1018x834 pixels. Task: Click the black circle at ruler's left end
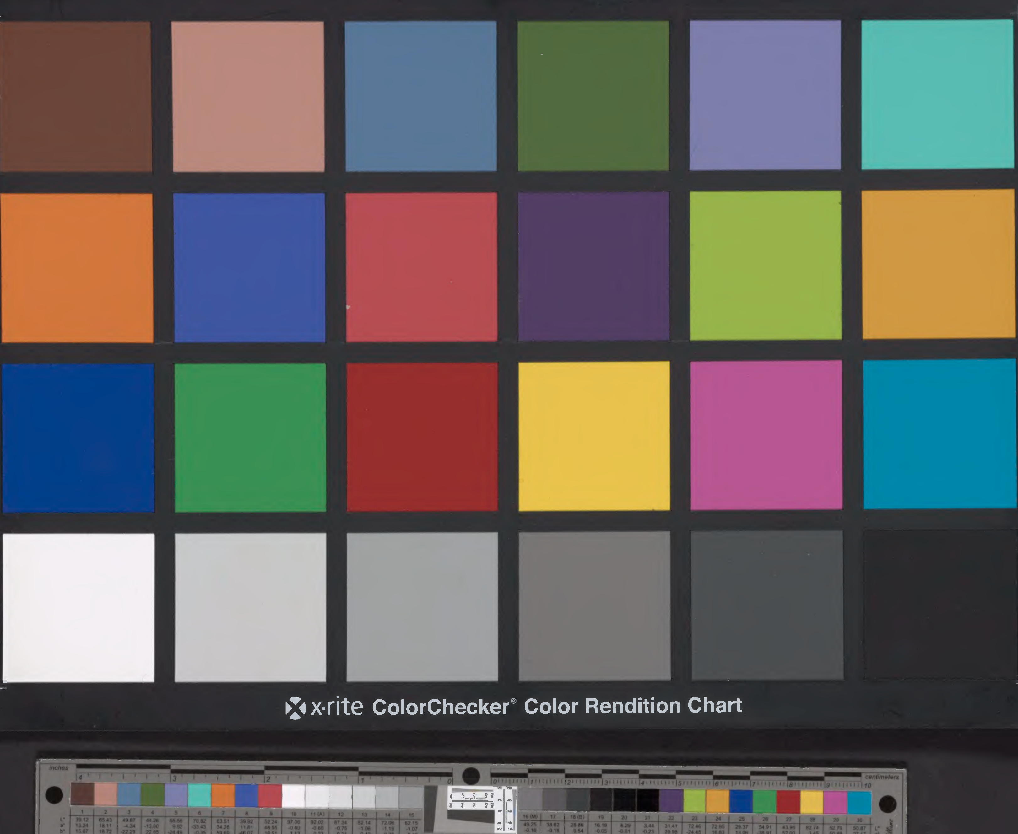54,794
